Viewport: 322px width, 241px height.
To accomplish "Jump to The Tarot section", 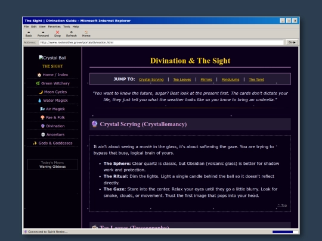I will (256, 80).
